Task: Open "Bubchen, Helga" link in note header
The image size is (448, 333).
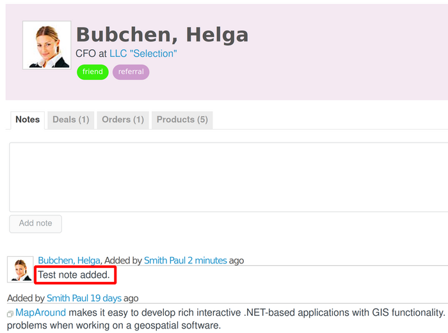Action: click(x=69, y=260)
